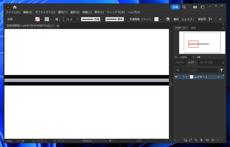Image resolution: width=230 pixels, height=147 pixels.
Task: Open the control bar options list icon
Action: click(x=220, y=19)
